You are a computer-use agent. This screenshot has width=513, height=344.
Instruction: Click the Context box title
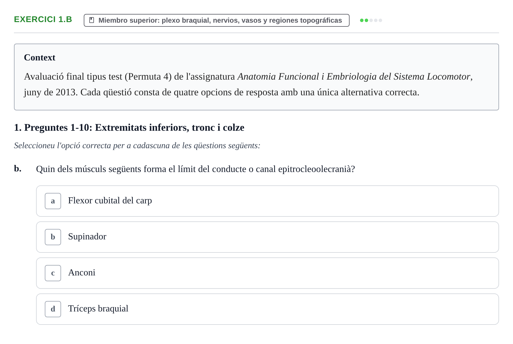[x=40, y=58]
